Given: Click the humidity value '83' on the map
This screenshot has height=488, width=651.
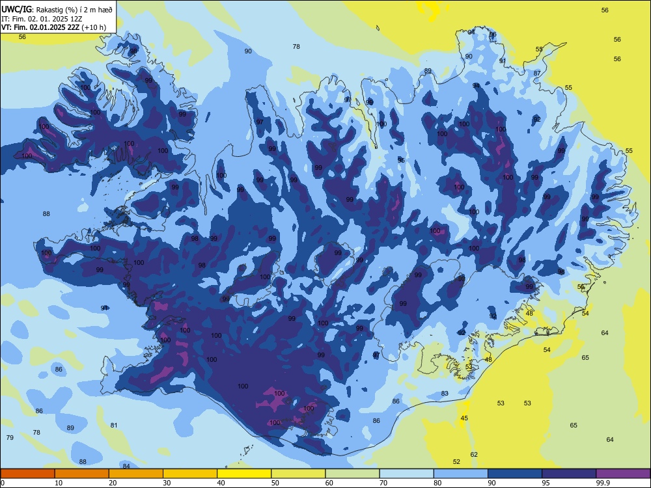Looking at the screenshot, I should [445, 393].
